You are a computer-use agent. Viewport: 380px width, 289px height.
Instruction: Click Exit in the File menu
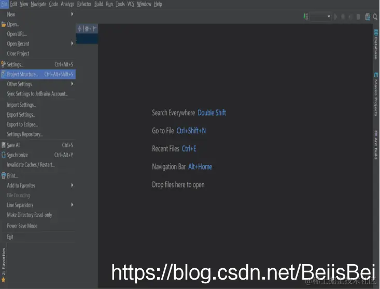[x=38, y=237]
